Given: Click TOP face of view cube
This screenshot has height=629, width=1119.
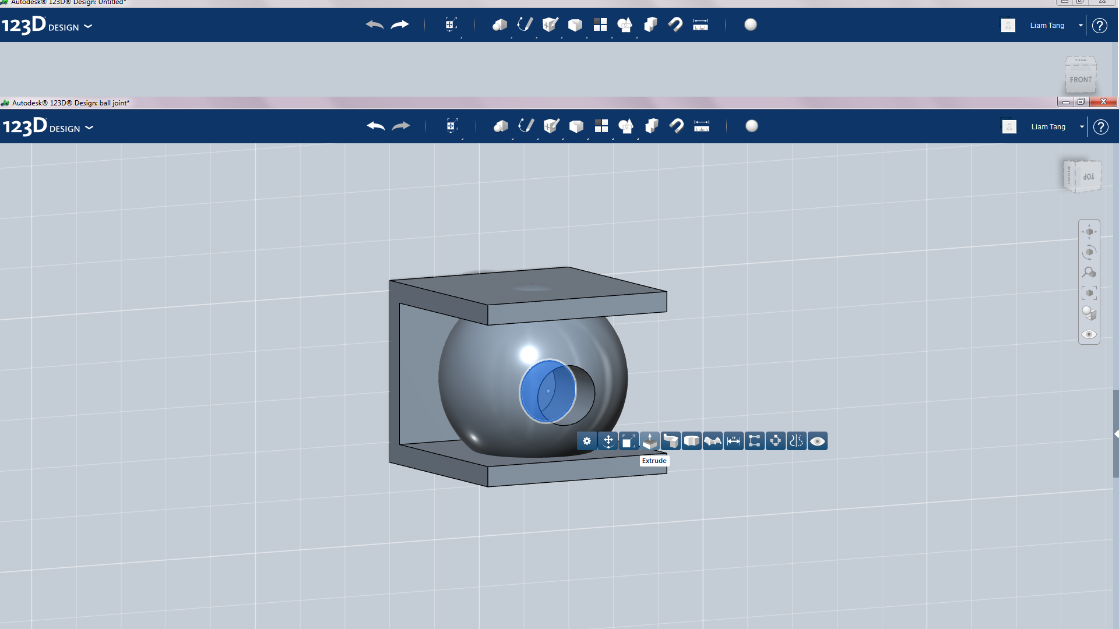Looking at the screenshot, I should tap(1088, 176).
